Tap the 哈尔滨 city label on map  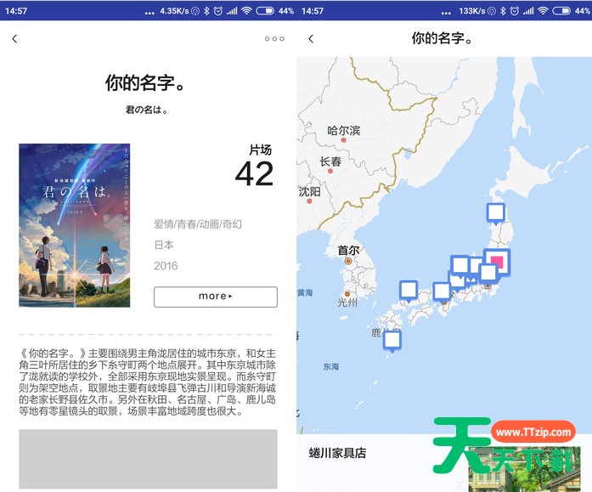(344, 131)
